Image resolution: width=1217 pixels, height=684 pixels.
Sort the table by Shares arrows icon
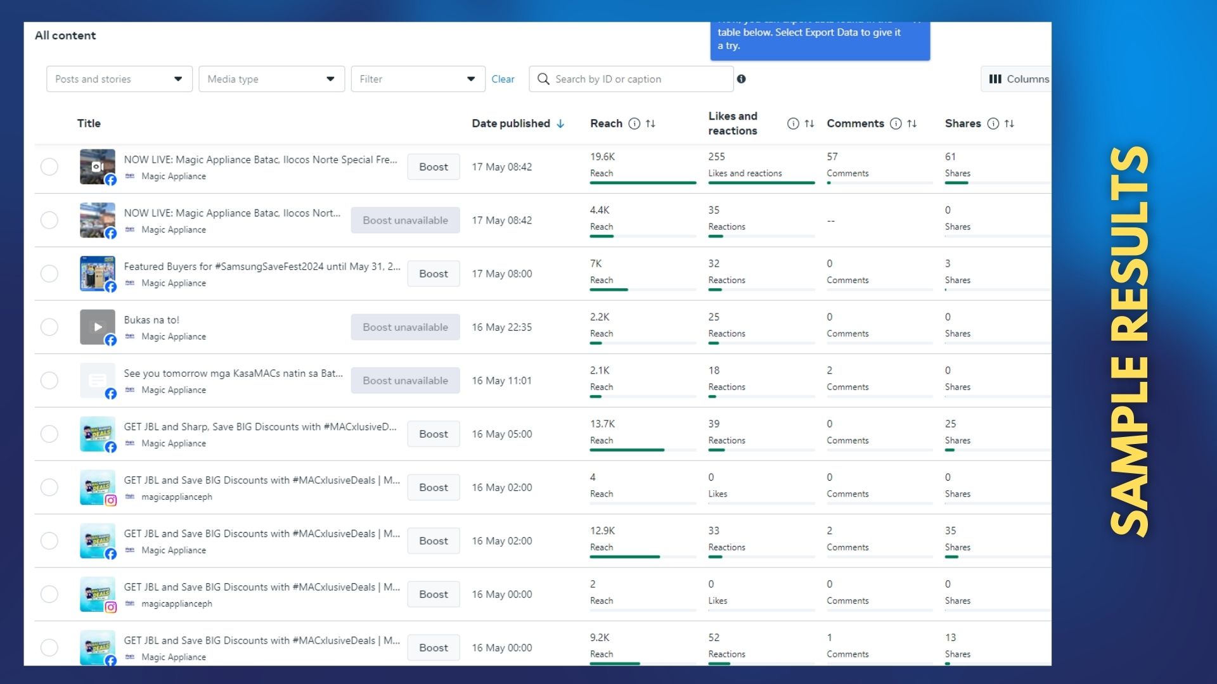pyautogui.click(x=1009, y=123)
